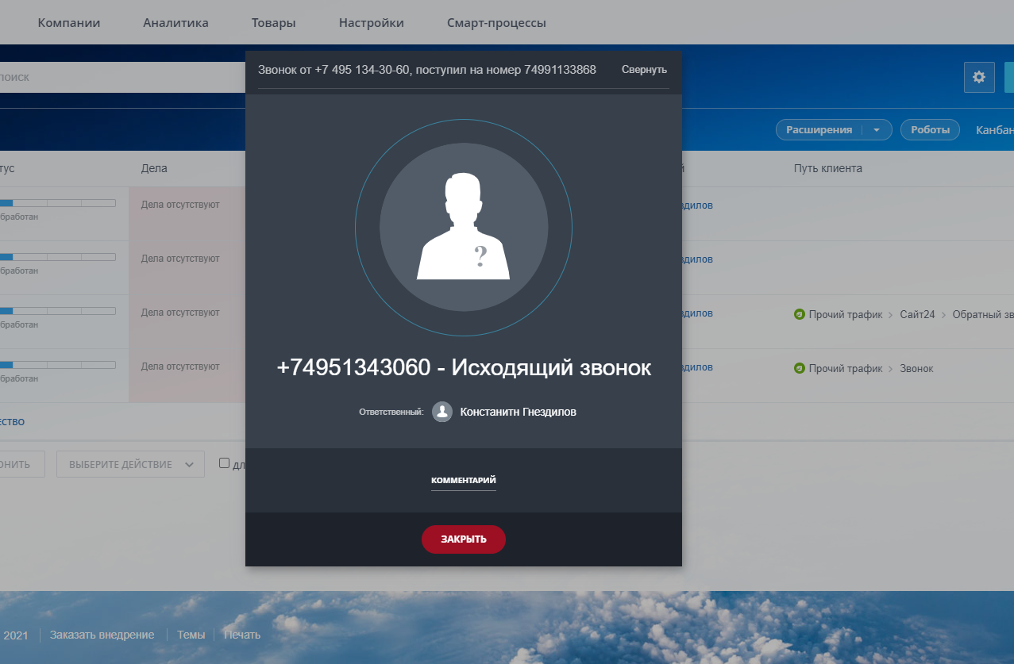Open Компании menu item
This screenshot has width=1014, height=664.
(69, 23)
